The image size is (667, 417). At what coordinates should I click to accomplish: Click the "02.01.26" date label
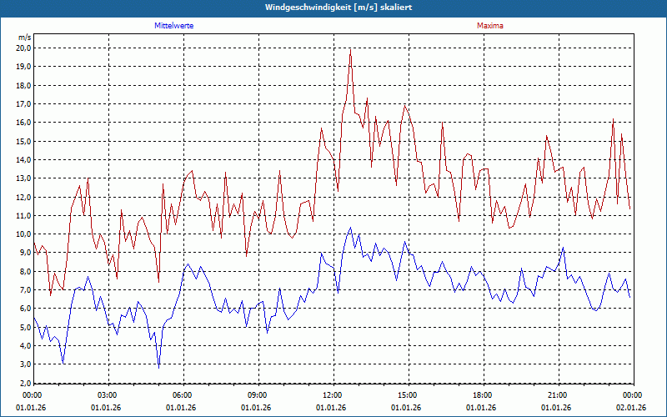pos(631,407)
